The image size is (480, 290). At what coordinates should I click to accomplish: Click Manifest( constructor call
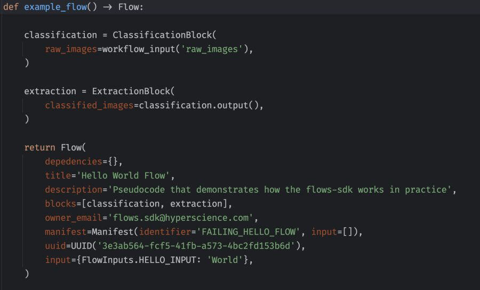click(x=115, y=231)
